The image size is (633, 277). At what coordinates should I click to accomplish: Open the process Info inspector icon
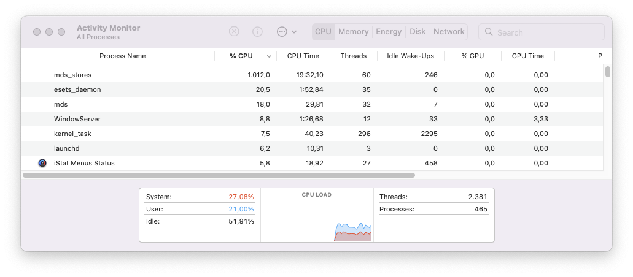pyautogui.click(x=258, y=32)
